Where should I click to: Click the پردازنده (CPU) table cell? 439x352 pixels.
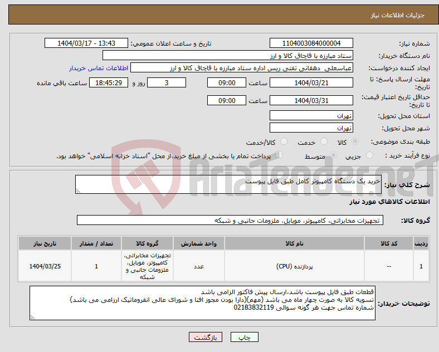[x=294, y=266]
